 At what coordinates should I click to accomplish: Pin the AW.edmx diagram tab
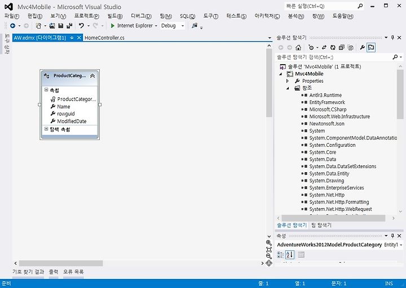pyautogui.click(x=72, y=38)
